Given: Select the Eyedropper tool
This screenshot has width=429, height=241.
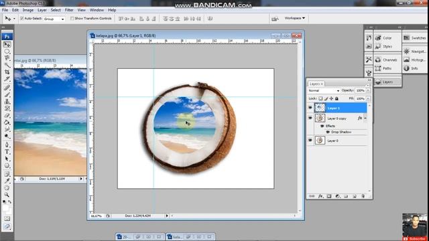Looking at the screenshot, I should click(7, 181).
